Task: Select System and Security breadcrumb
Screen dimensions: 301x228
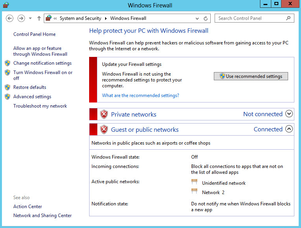Action: pos(81,18)
